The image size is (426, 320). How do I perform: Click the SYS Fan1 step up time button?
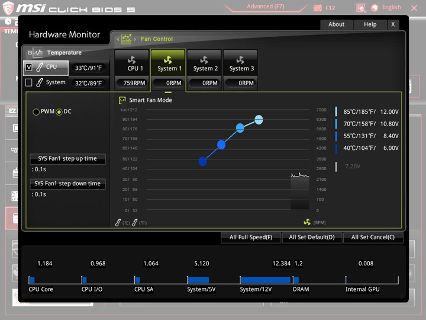[x=67, y=159]
